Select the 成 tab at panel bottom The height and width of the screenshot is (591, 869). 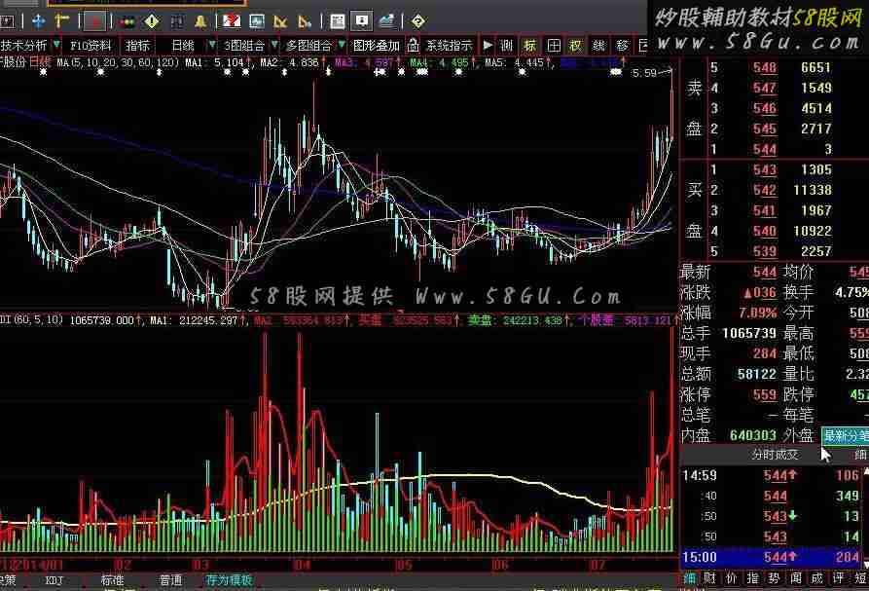[x=816, y=578]
